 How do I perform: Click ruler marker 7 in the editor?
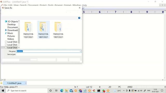pyautogui.click(x=115, y=12)
